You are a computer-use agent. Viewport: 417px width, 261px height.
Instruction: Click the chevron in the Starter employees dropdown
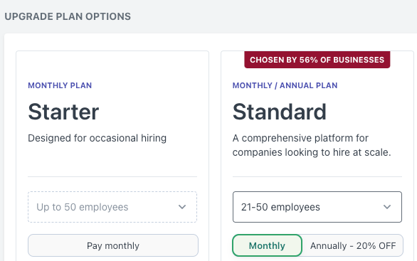click(x=182, y=207)
